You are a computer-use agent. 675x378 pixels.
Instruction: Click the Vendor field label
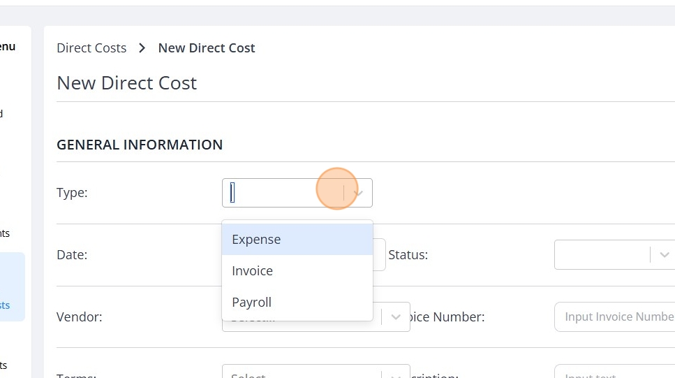click(80, 317)
